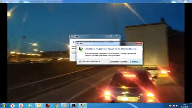Screen dimensions: 192x108
Task: Open the orange media player taskbar icon
Action: click(x=65, y=105)
